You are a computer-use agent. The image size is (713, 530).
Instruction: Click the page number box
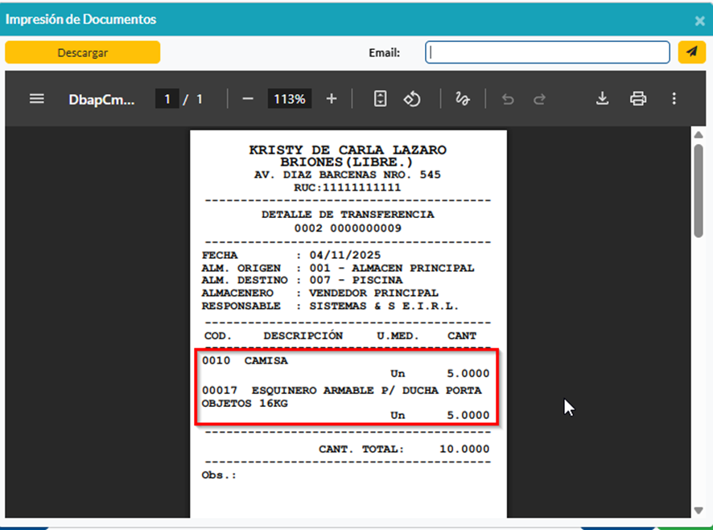[x=167, y=99]
